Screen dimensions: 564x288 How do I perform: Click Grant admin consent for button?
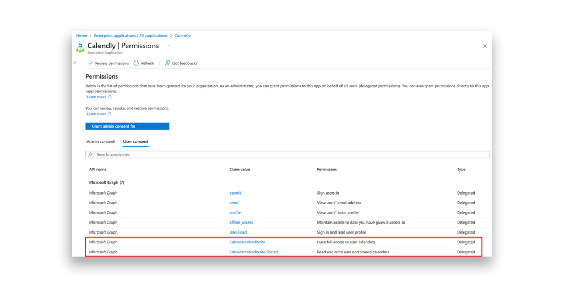point(127,126)
